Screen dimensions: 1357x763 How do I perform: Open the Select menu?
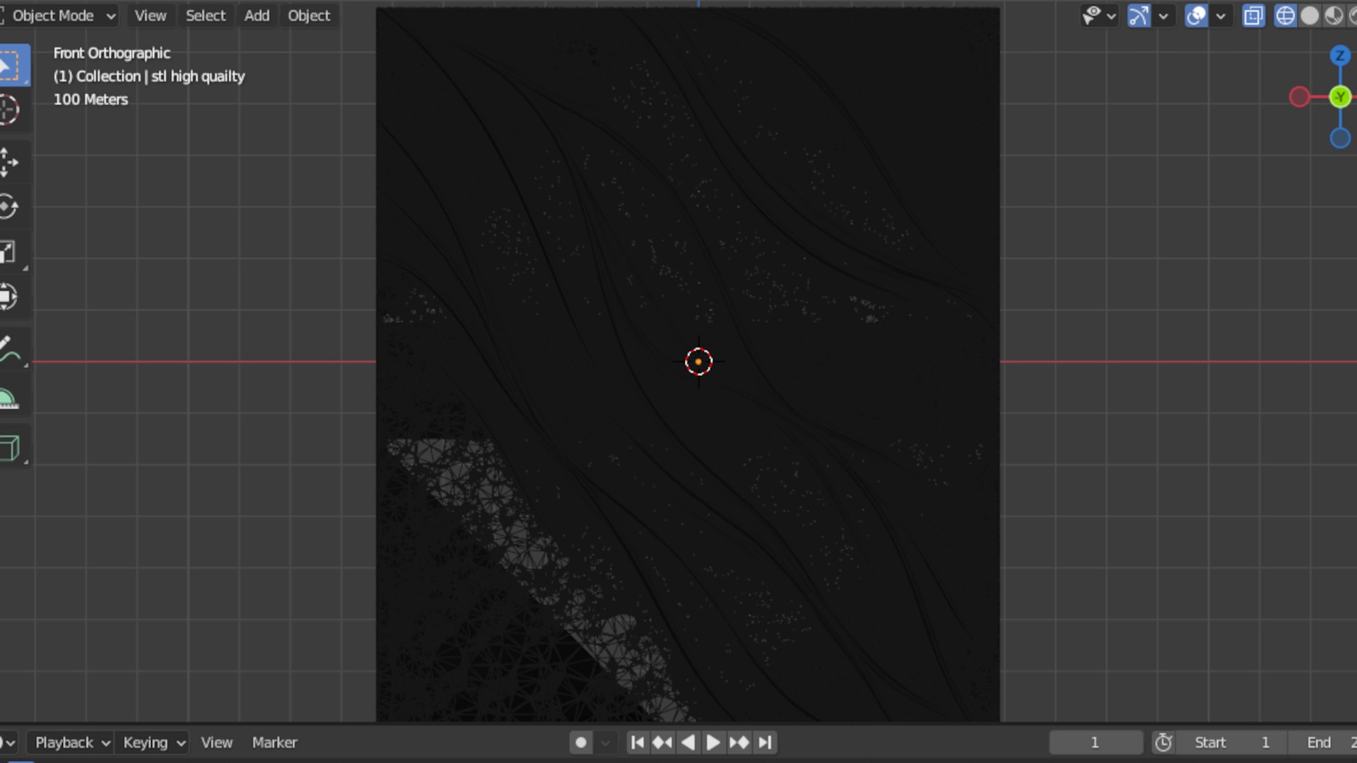(x=206, y=16)
